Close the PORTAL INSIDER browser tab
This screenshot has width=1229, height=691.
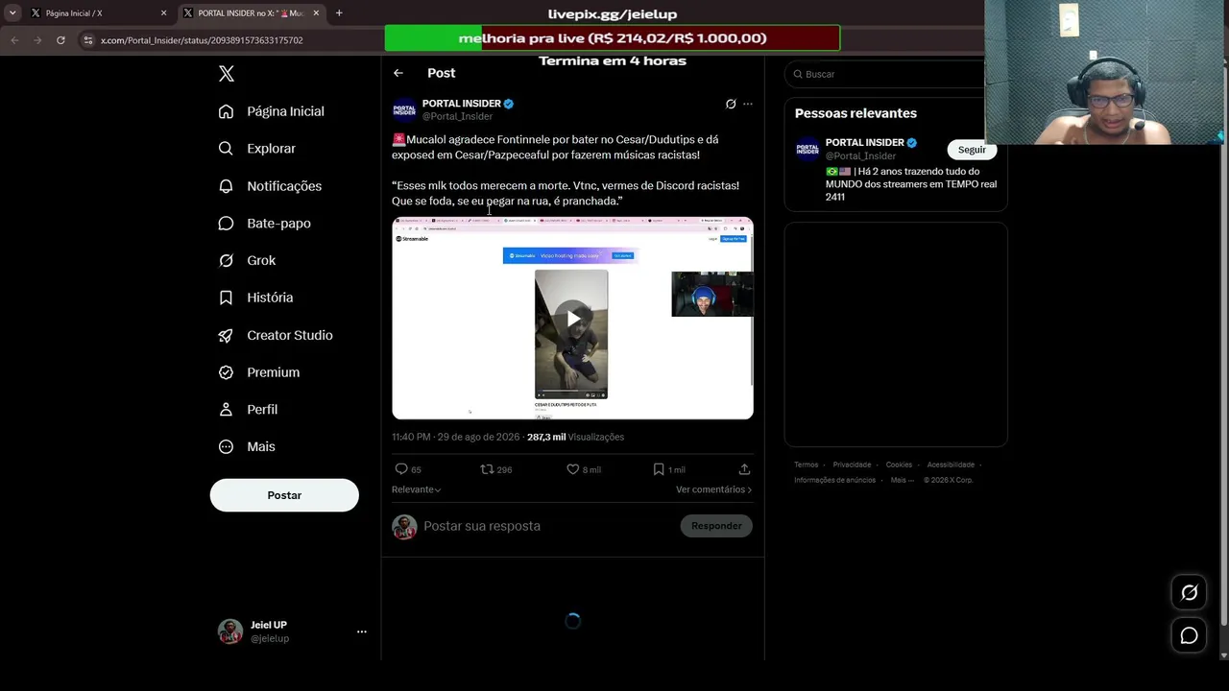(x=316, y=13)
